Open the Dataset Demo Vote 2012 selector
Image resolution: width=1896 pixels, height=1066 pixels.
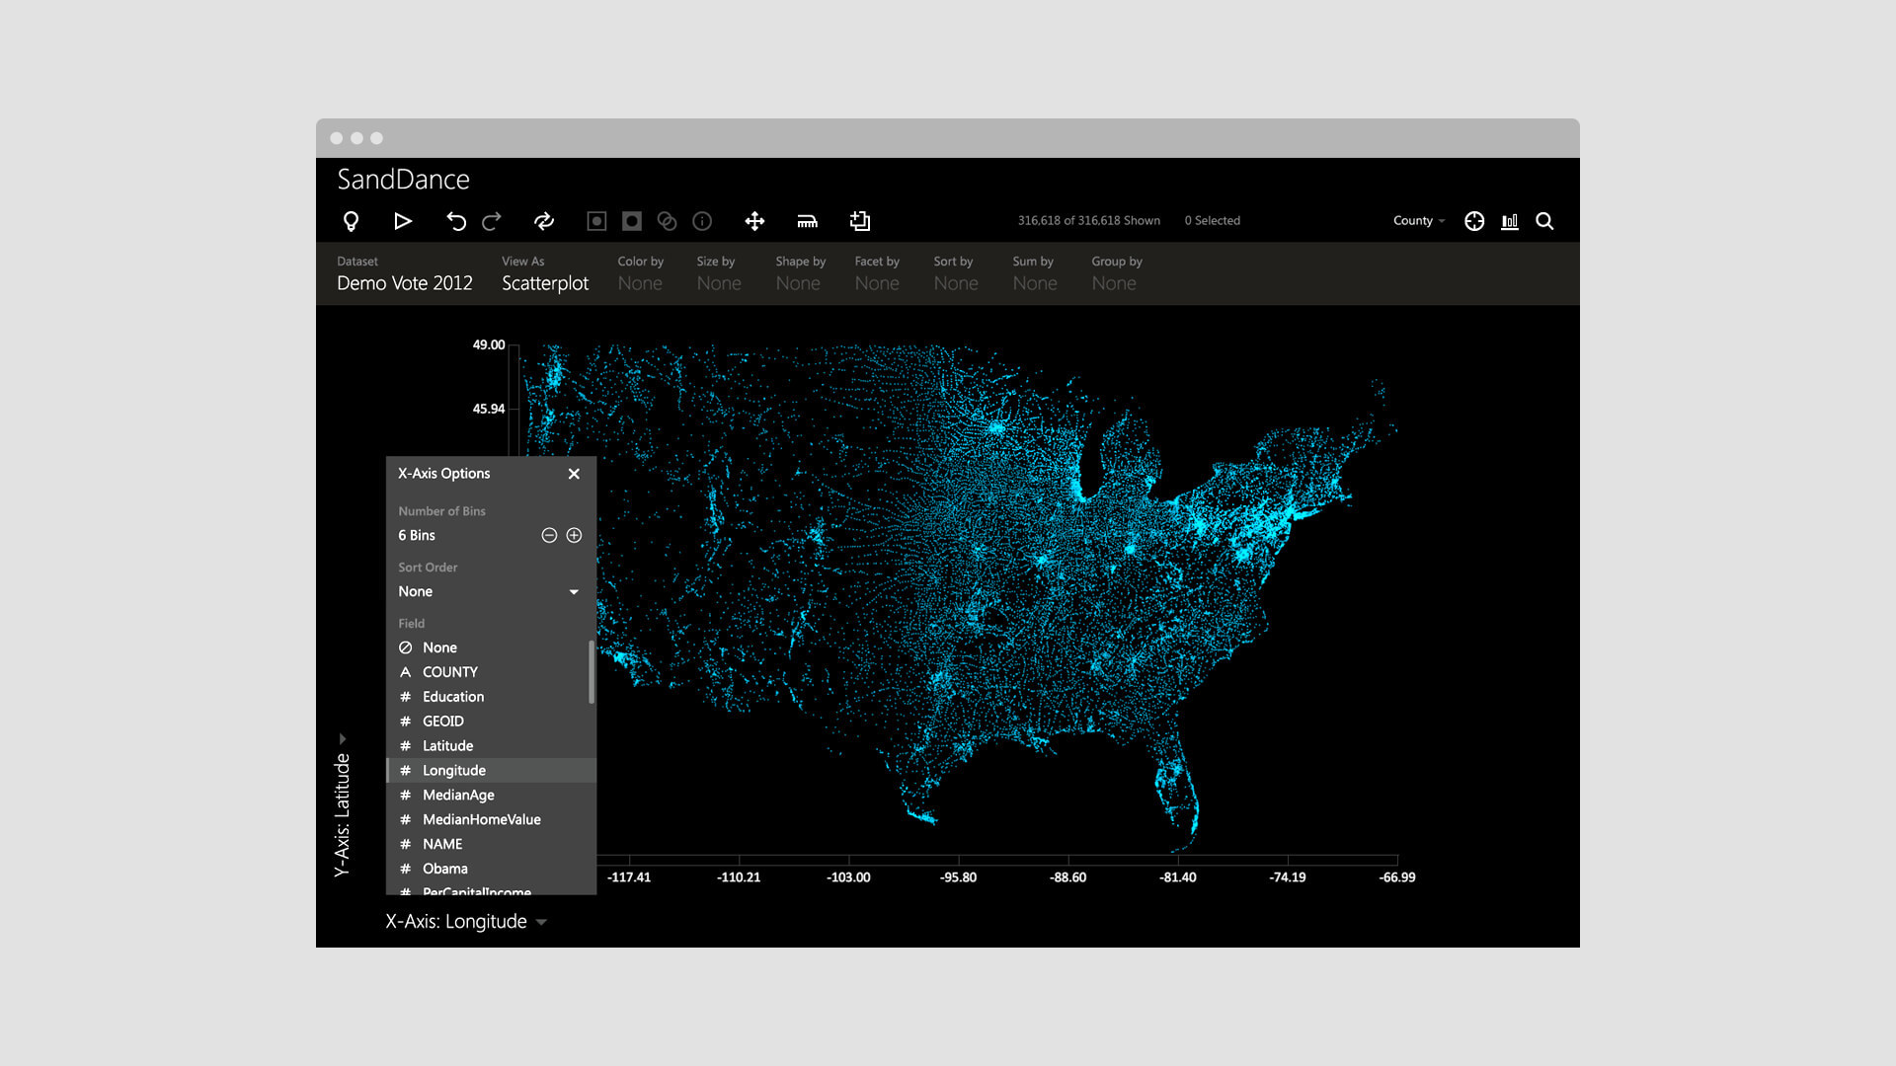[405, 273]
